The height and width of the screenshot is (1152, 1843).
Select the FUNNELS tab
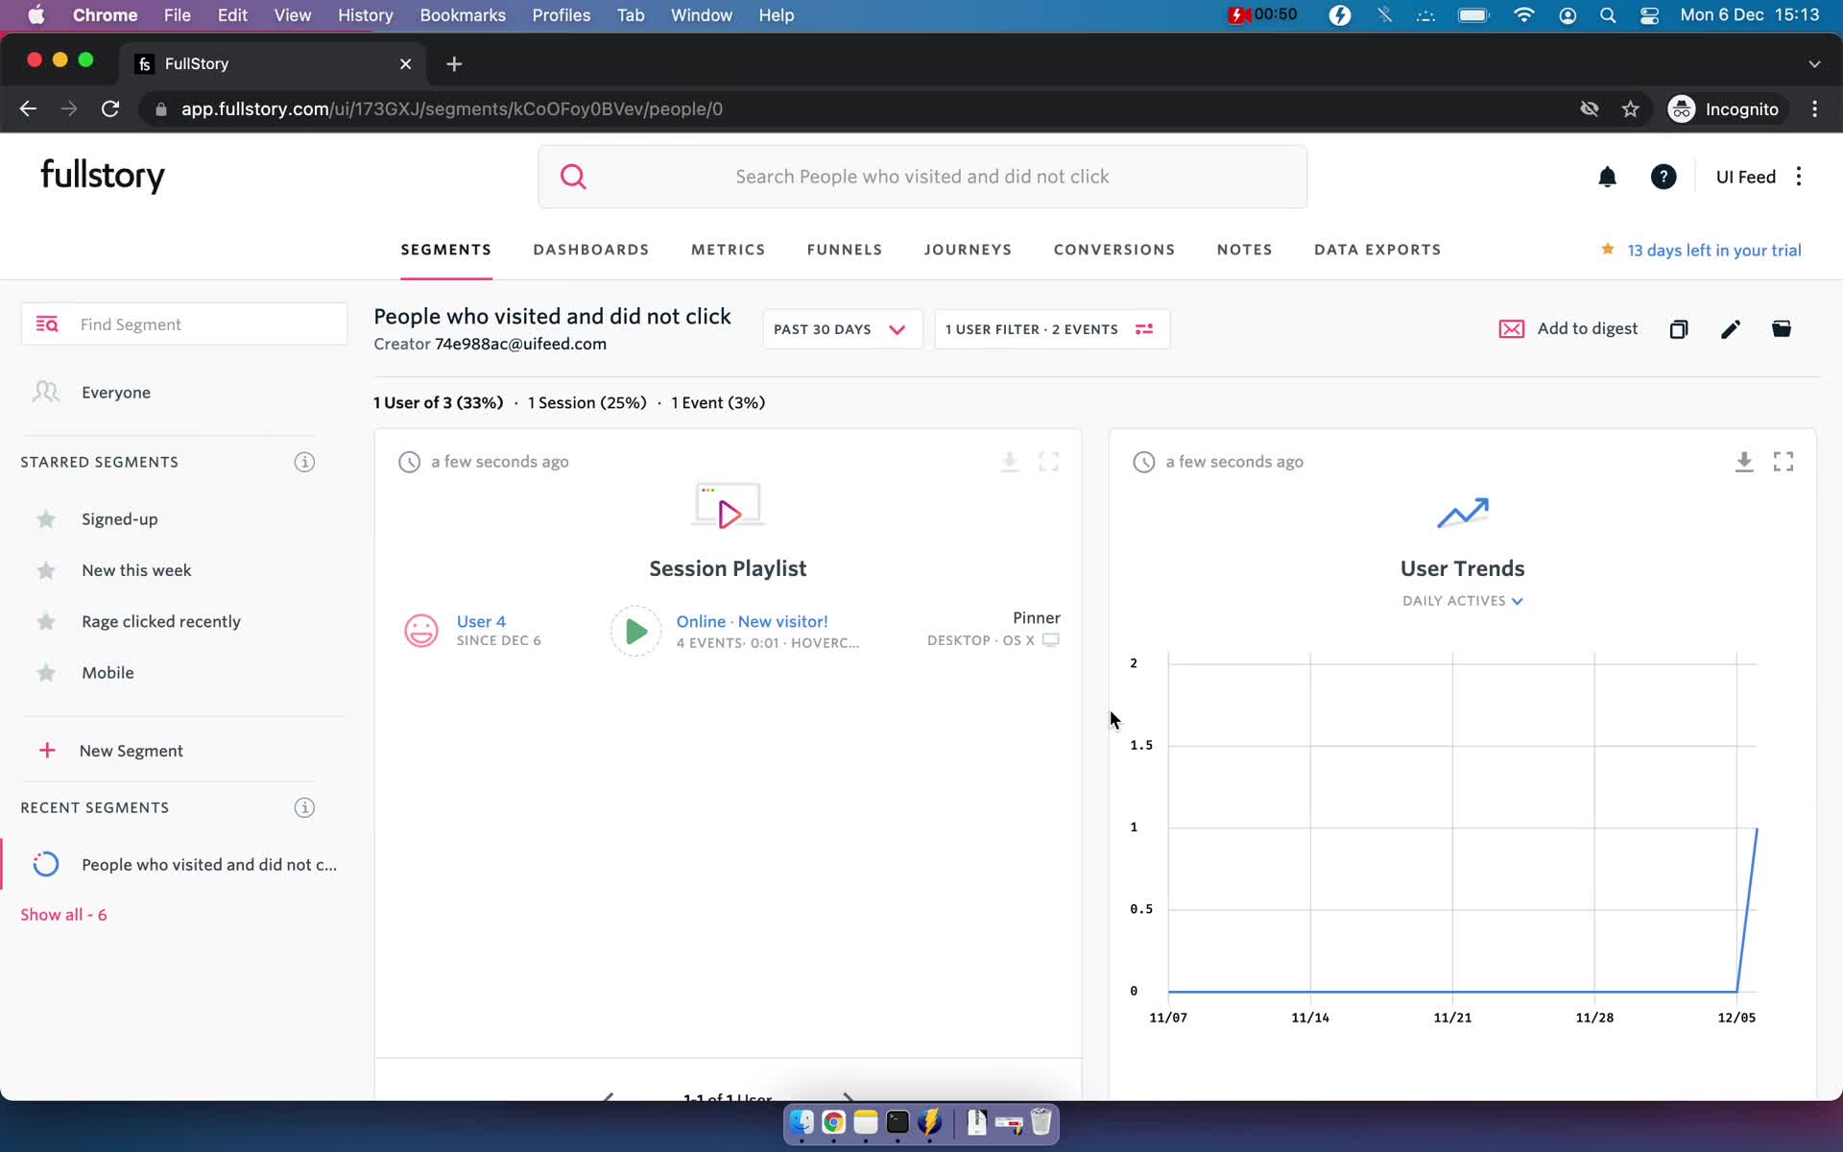(844, 250)
